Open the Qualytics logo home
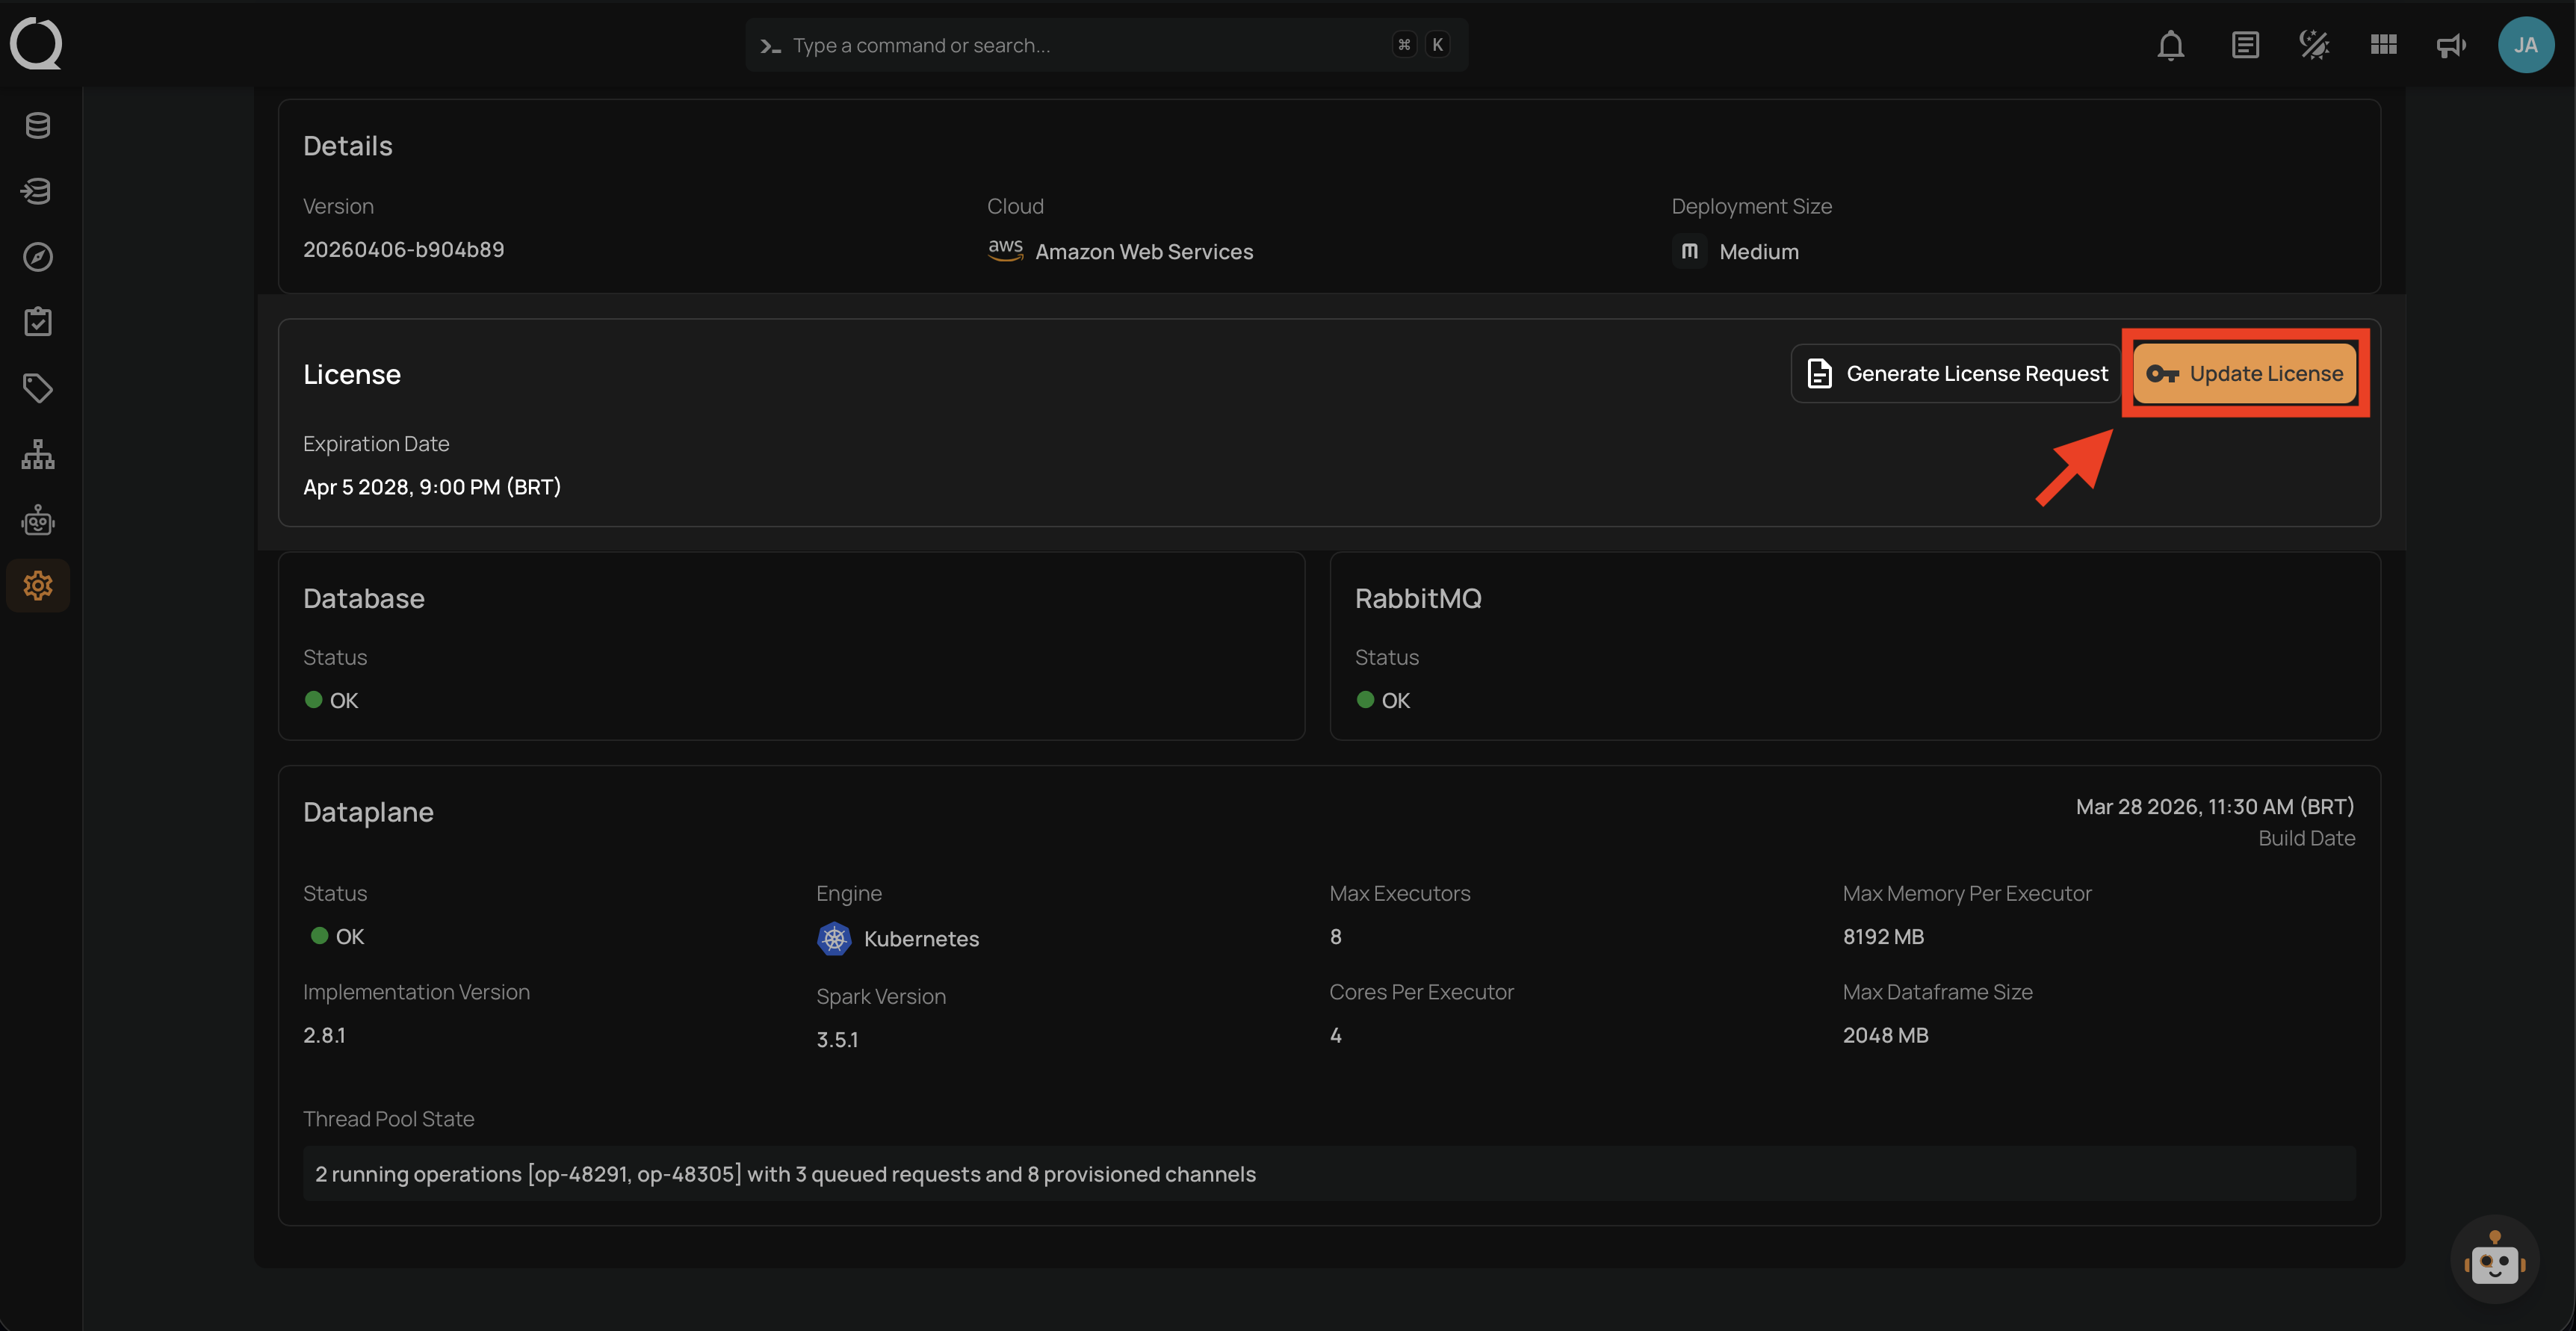This screenshot has height=1331, width=2576. 37,44
